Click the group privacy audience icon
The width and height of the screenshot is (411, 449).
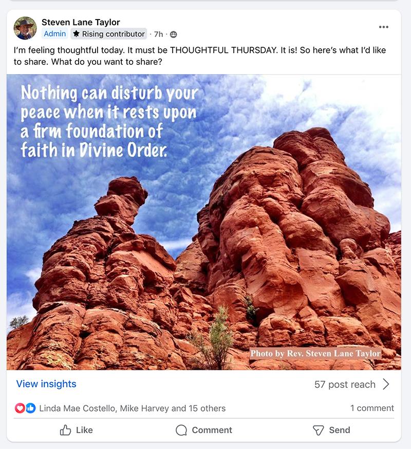pos(173,34)
